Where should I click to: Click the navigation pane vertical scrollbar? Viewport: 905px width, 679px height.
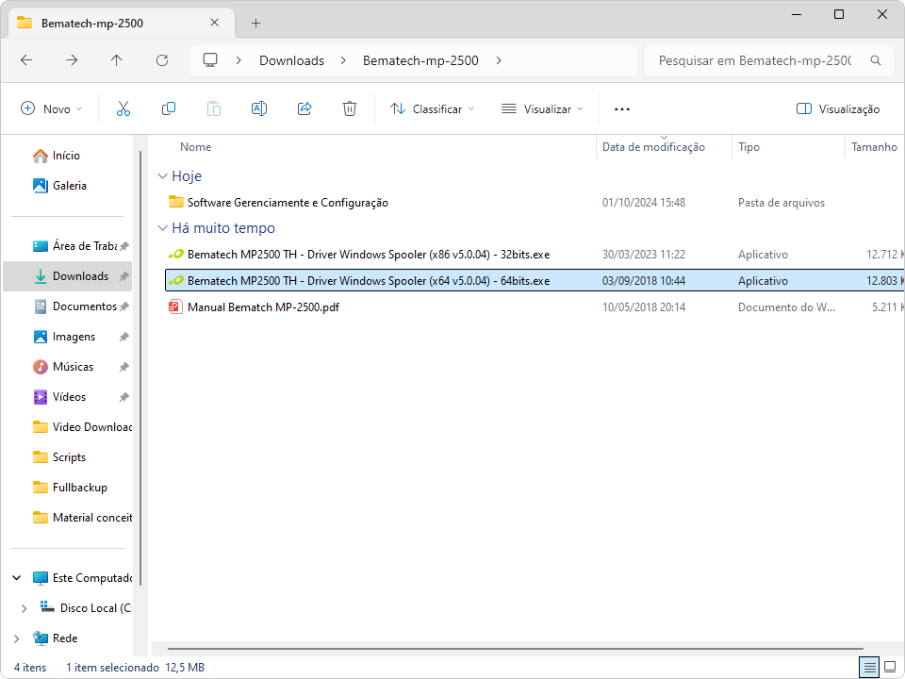(140, 367)
